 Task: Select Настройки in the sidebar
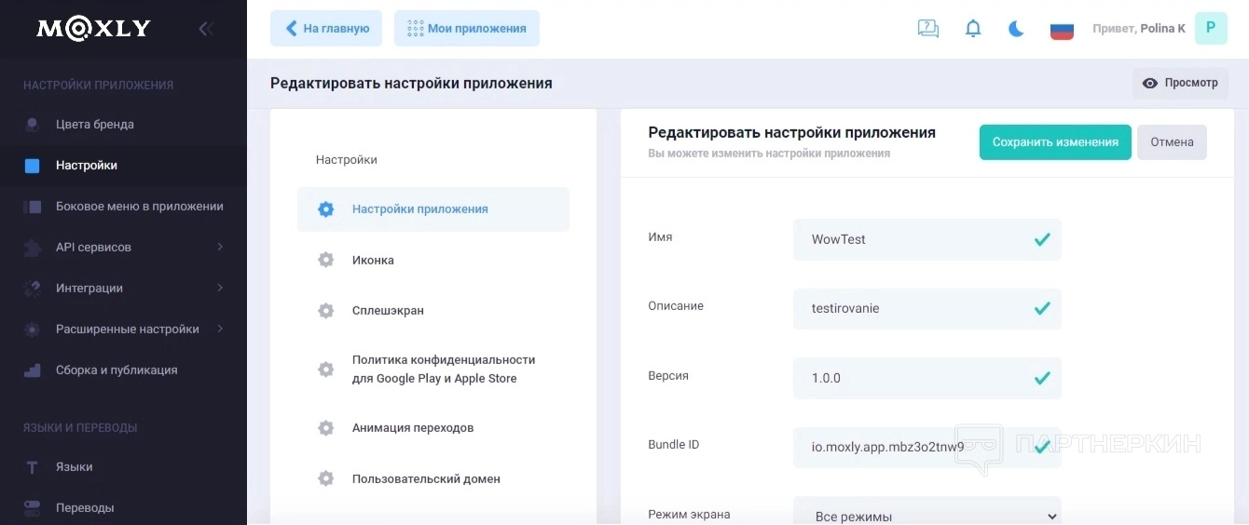pyautogui.click(x=123, y=166)
